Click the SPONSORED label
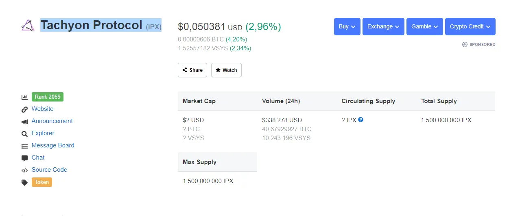The width and height of the screenshot is (509, 216). tap(483, 44)
